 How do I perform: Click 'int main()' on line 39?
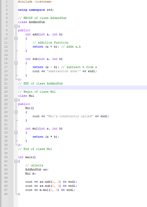click(x=27, y=157)
